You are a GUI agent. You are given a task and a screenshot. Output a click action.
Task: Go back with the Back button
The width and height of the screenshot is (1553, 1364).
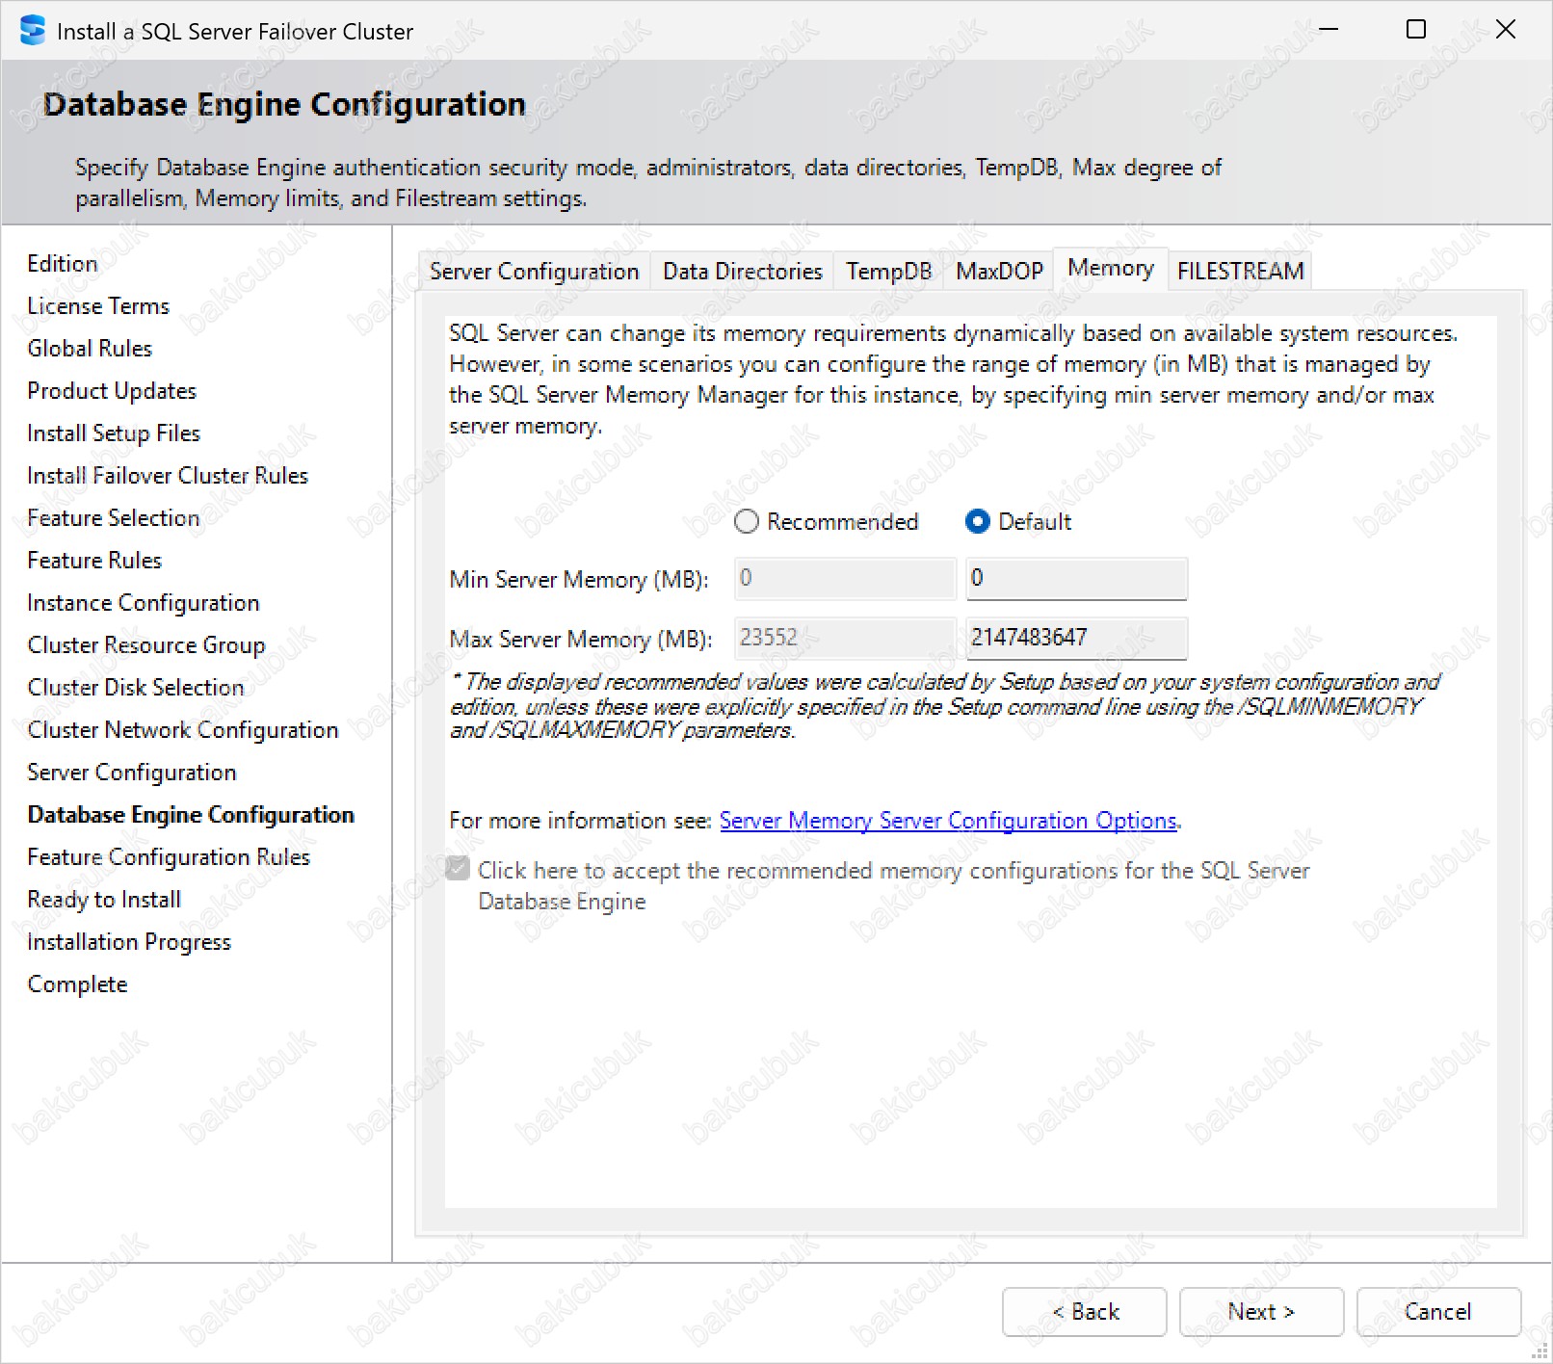click(x=1084, y=1312)
